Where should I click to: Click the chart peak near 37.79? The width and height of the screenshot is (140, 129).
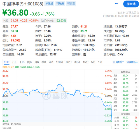pos(60,84)
